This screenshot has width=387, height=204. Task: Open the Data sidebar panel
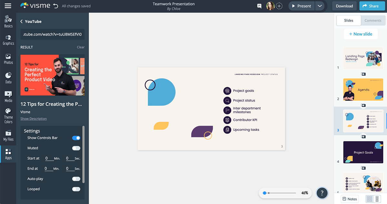(8, 78)
